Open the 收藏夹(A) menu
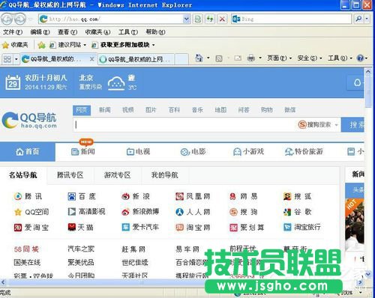This screenshot has height=298, width=375. (97, 32)
